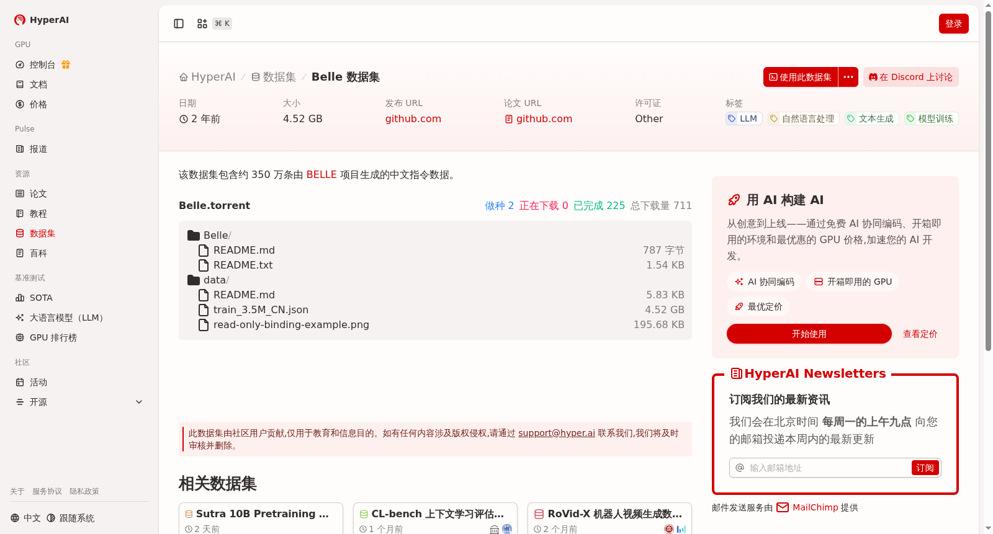Click the AI 协同编码 chip
The width and height of the screenshot is (993, 534).
coord(764,282)
